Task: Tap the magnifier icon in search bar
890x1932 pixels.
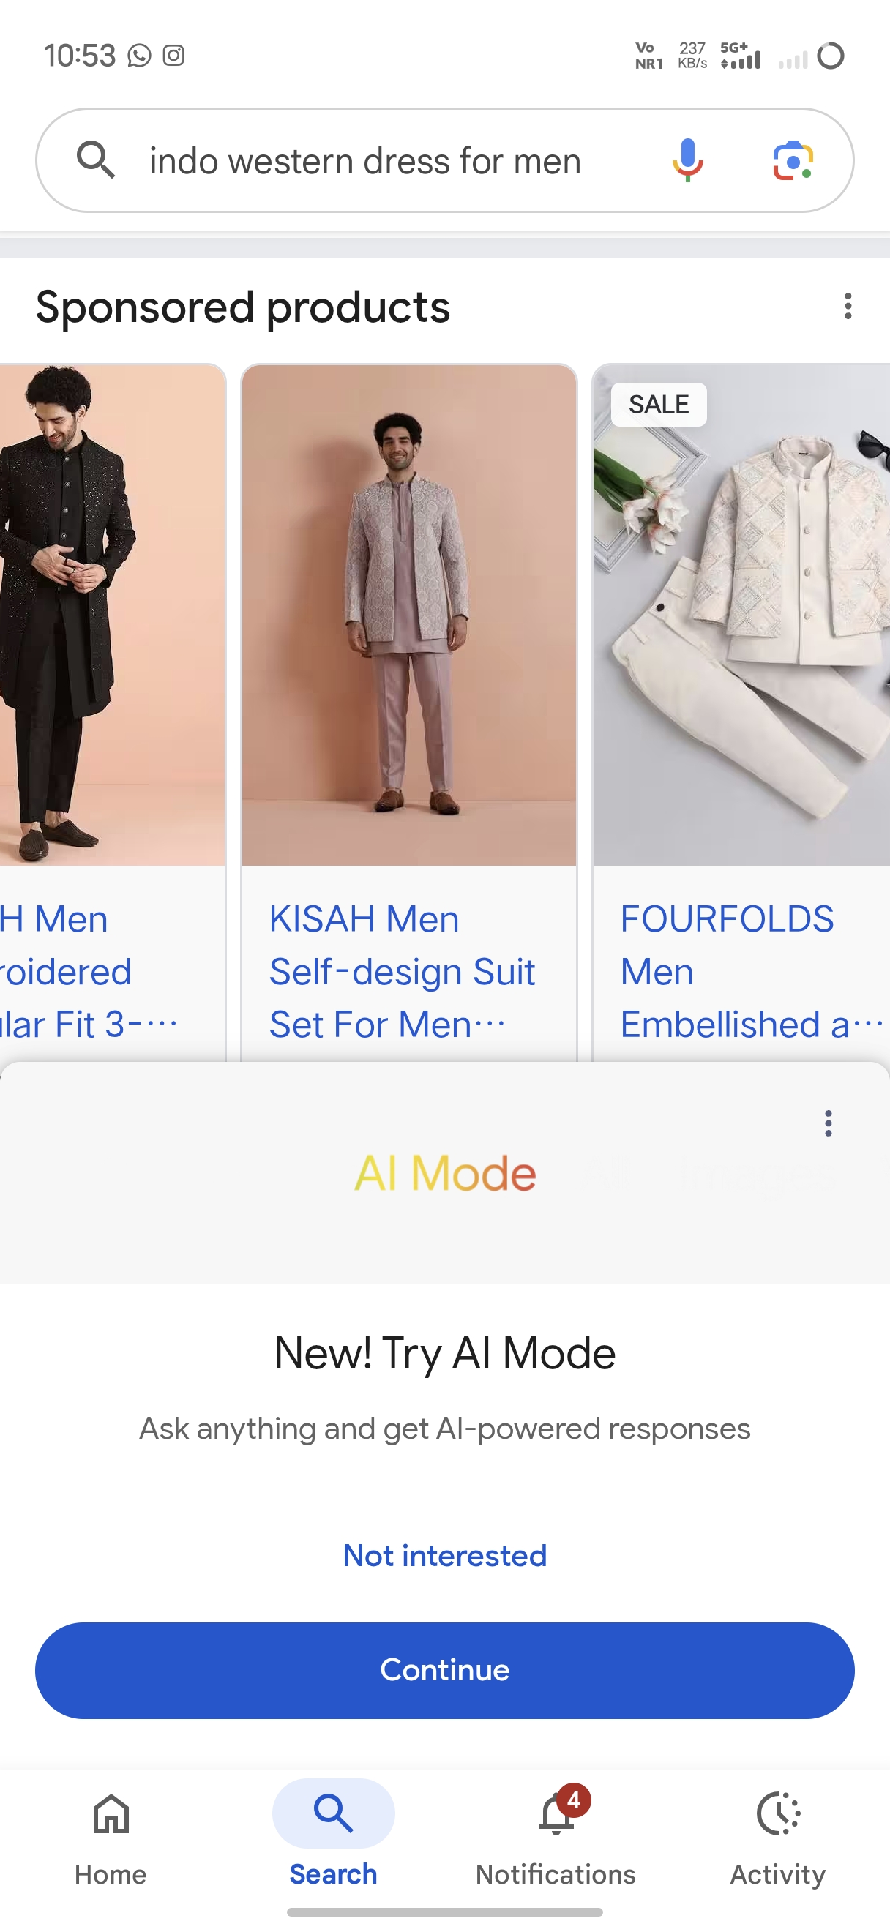Action: 96,160
